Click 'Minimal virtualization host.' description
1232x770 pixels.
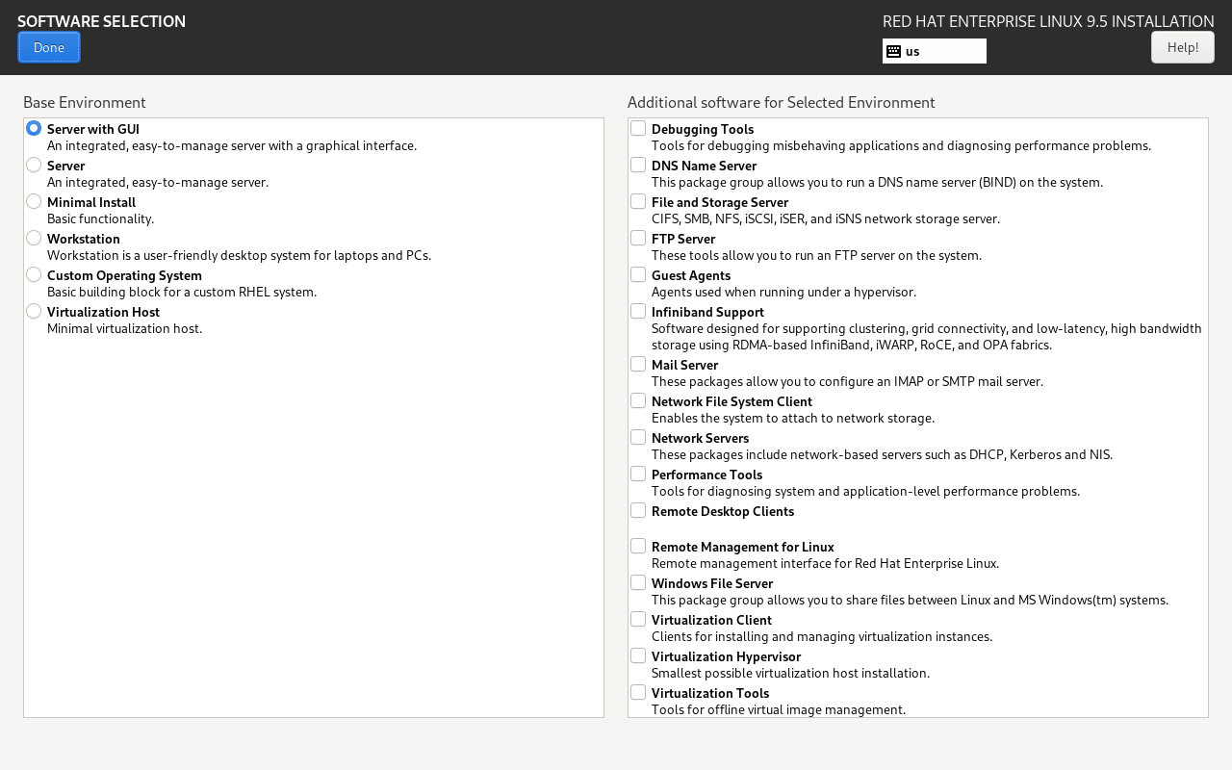point(125,328)
